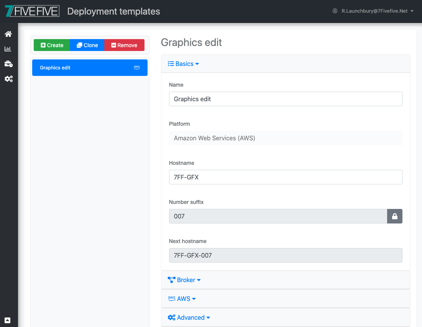The image size is (422, 327).
Task: Collapse the Basics section
Action: pyautogui.click(x=183, y=64)
